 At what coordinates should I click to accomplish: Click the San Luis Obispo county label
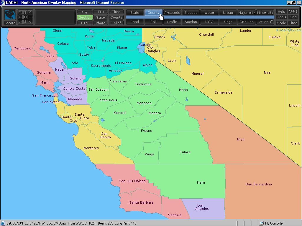132,181
